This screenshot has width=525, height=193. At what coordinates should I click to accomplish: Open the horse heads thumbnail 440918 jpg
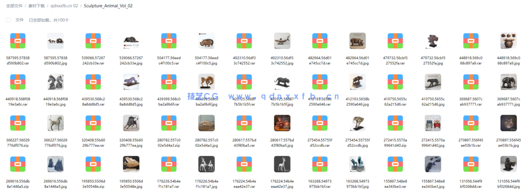pos(56,82)
